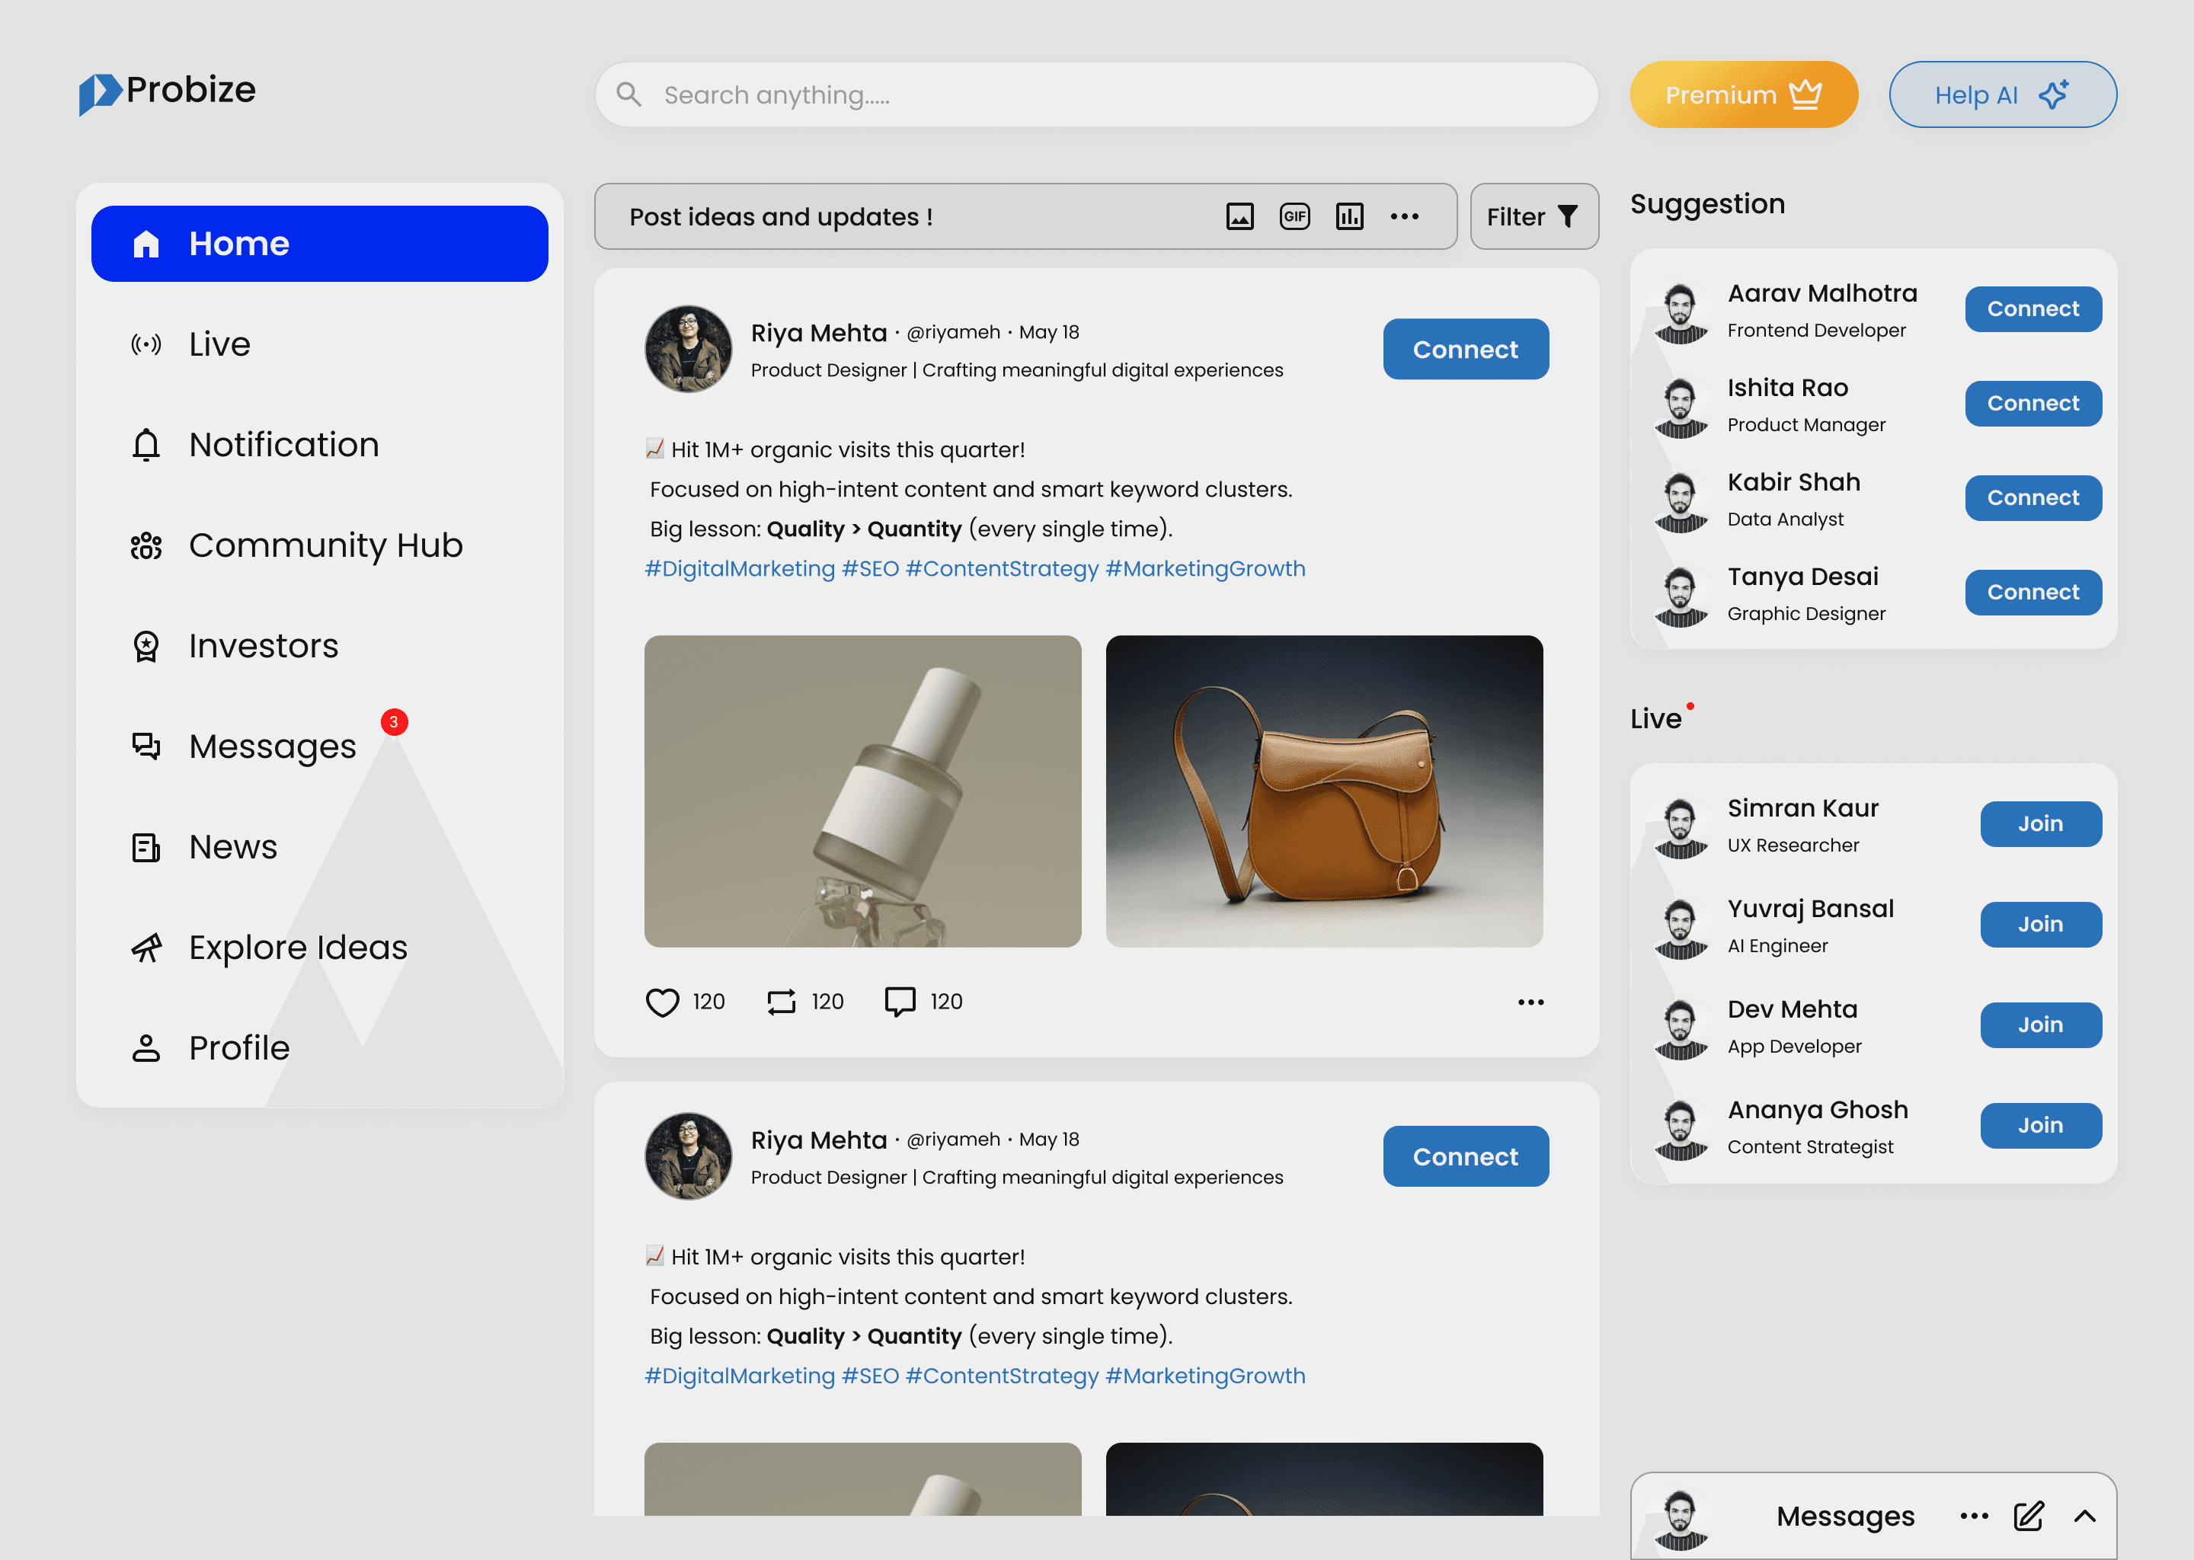Viewport: 2194px width, 1560px height.
Task: Open Live in the sidebar
Action: point(320,344)
